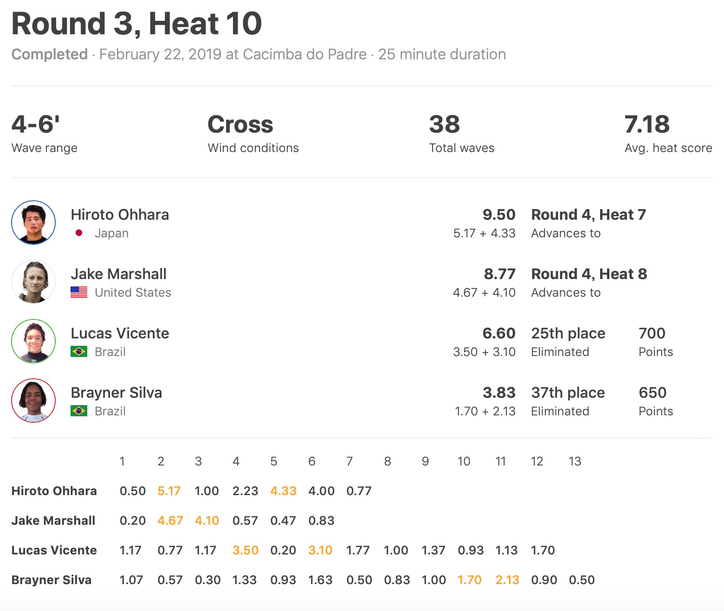Click Lucas Vicente's profile photo
The image size is (724, 611).
[33, 341]
